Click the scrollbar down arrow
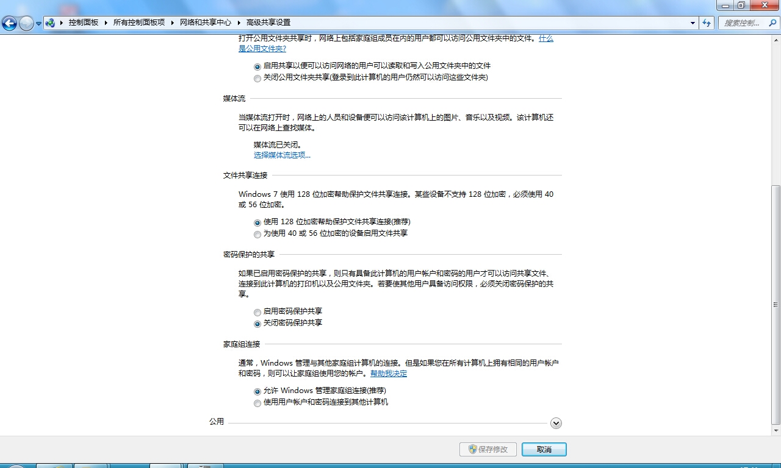 pos(776,431)
